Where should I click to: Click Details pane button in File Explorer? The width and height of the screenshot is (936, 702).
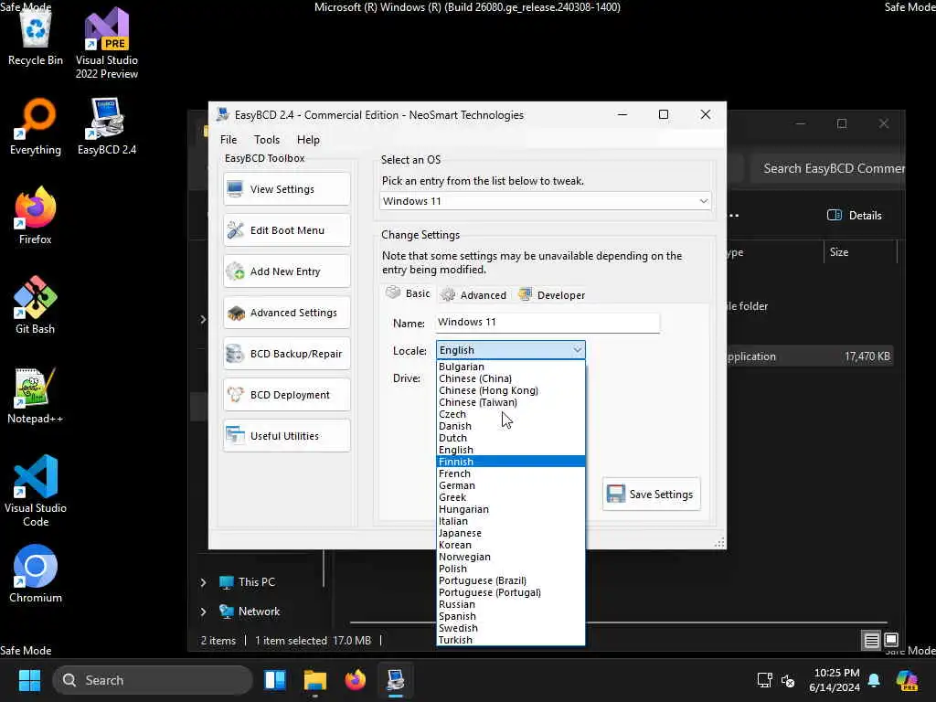(855, 216)
